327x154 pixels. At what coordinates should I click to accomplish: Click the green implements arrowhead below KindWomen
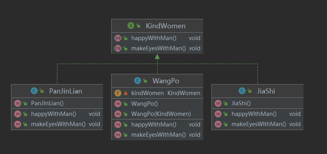[157, 57]
